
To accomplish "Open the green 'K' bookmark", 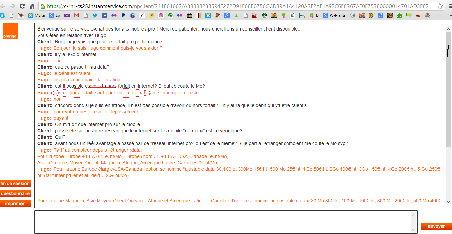I will coord(293,15).
